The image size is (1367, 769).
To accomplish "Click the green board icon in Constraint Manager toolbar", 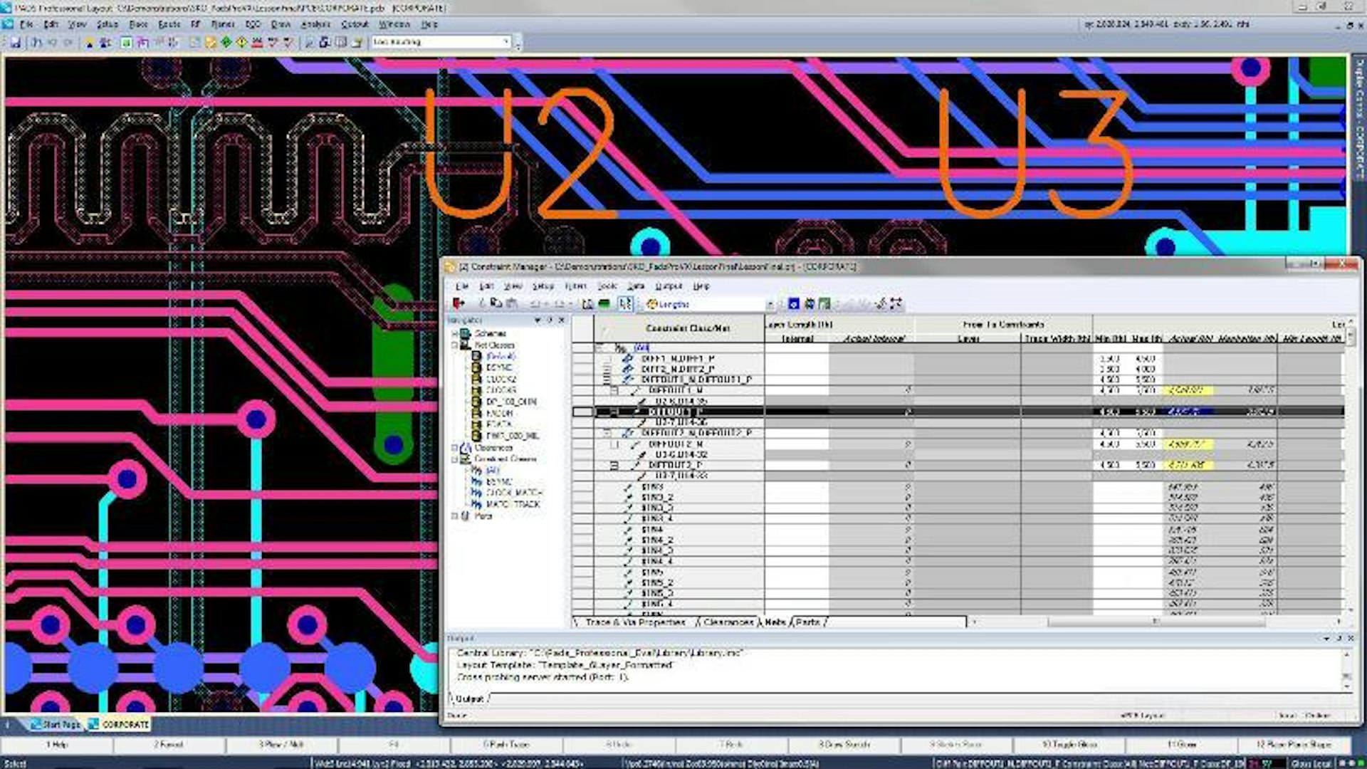I will [604, 304].
